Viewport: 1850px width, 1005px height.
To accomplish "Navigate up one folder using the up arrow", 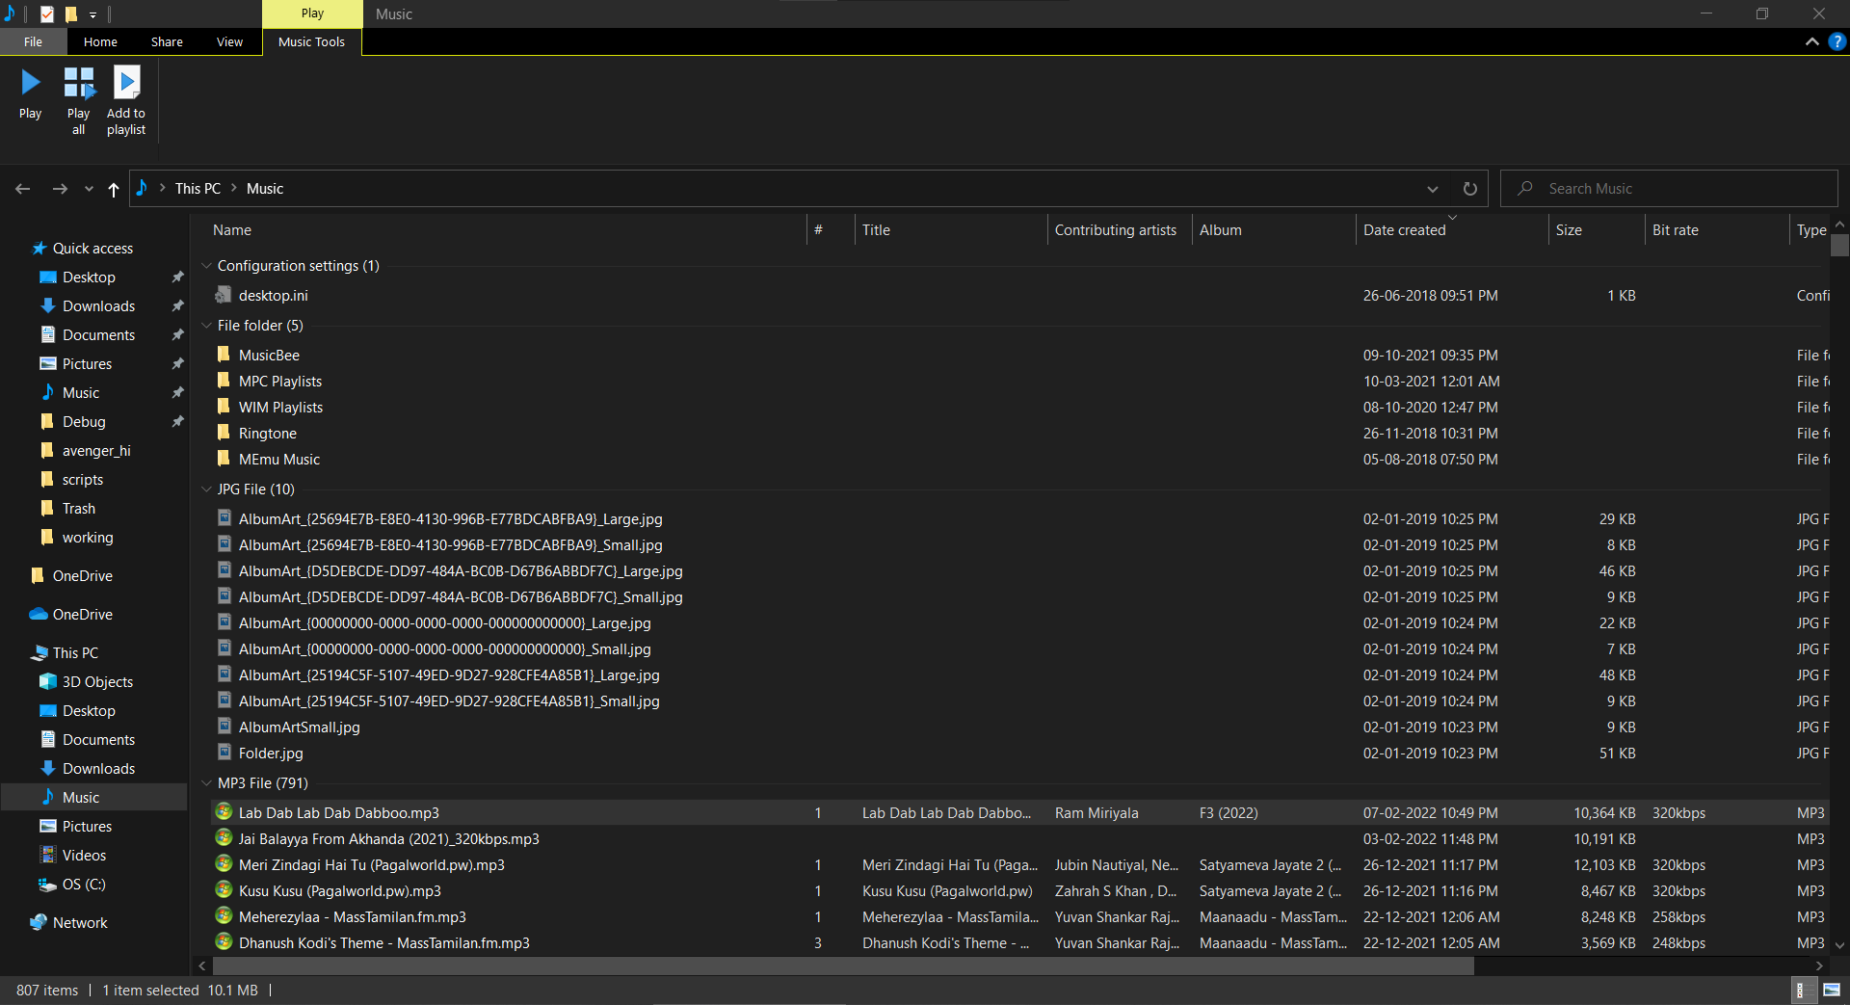I will coord(113,190).
